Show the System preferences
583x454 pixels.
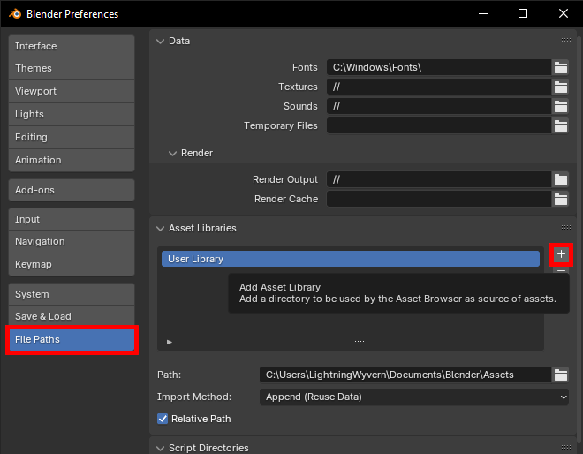72,294
